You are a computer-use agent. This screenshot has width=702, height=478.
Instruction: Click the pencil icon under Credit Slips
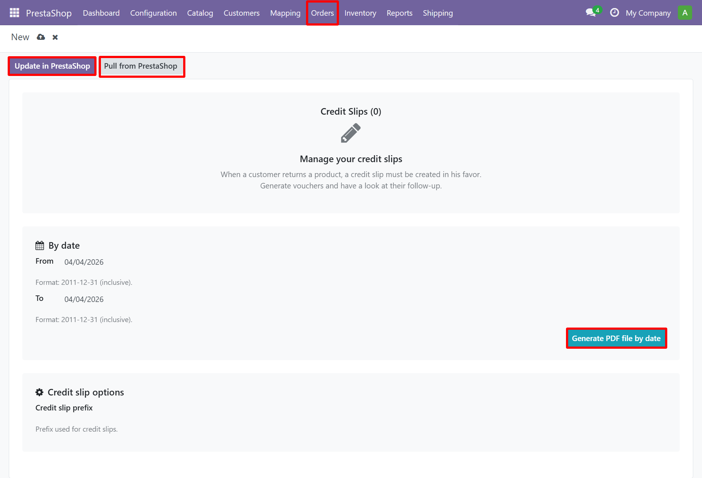click(350, 133)
